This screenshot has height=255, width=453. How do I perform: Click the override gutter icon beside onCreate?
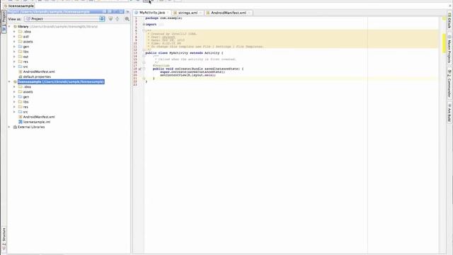[140, 69]
